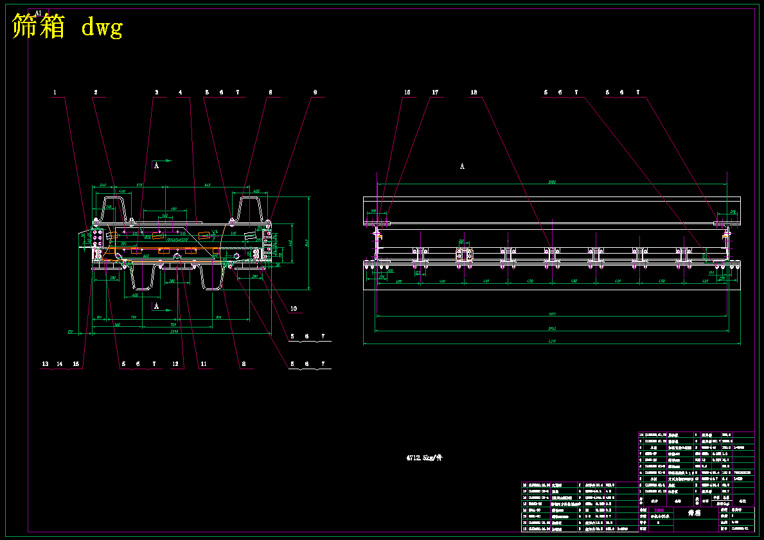The height and width of the screenshot is (540, 764).
Task: Select part balloon number 3
Action: pos(156,92)
